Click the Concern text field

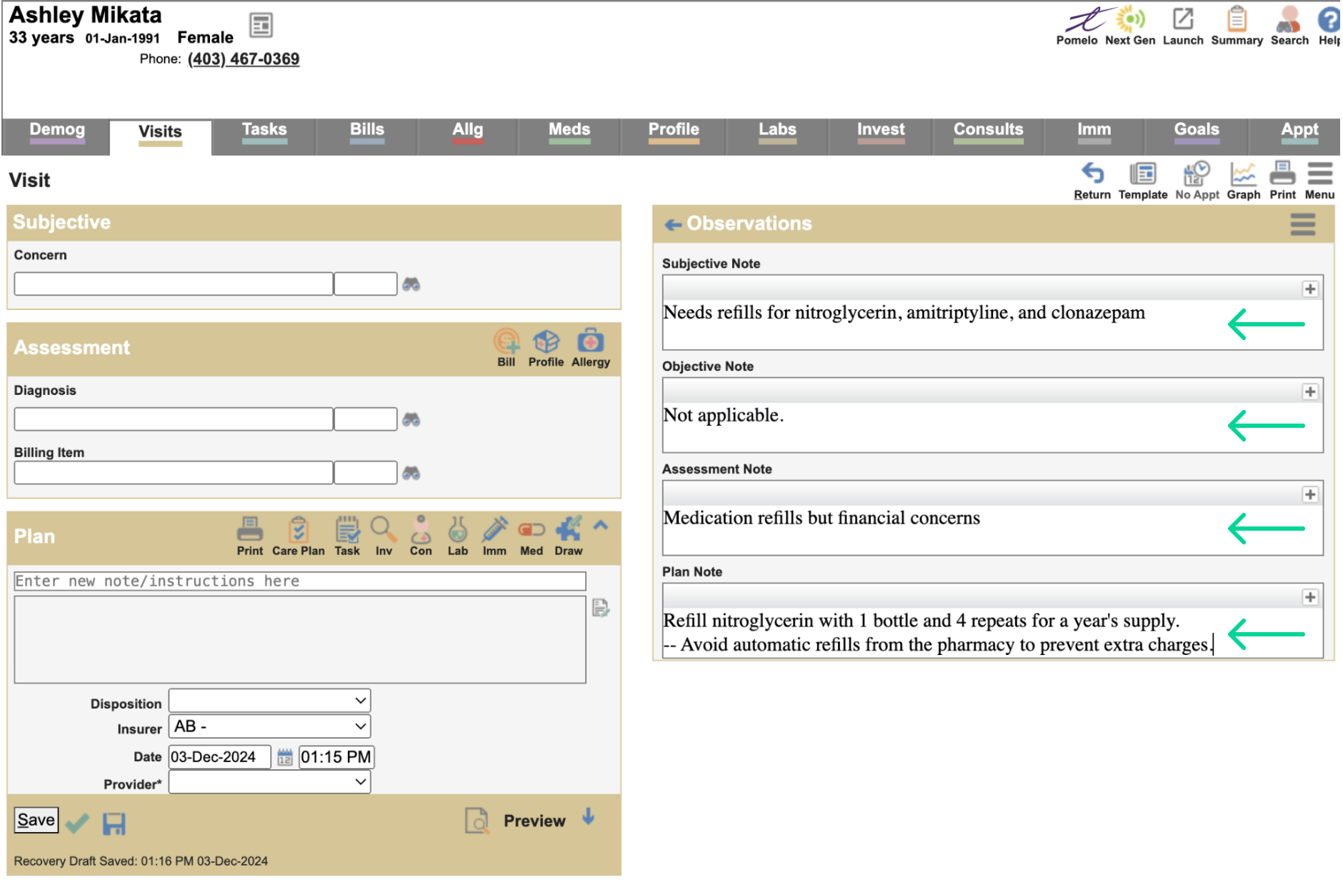[x=174, y=284]
